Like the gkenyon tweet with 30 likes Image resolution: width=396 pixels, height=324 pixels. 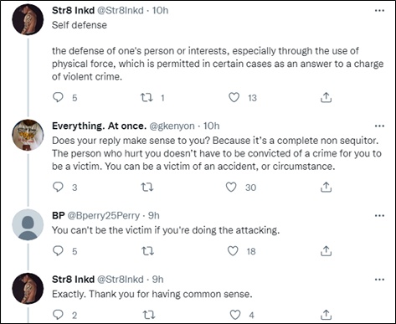coord(231,187)
